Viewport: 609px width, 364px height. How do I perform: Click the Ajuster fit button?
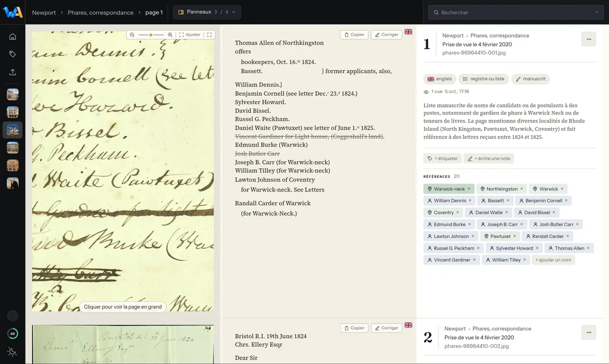pos(189,35)
